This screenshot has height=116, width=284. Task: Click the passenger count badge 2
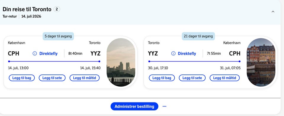point(57,9)
